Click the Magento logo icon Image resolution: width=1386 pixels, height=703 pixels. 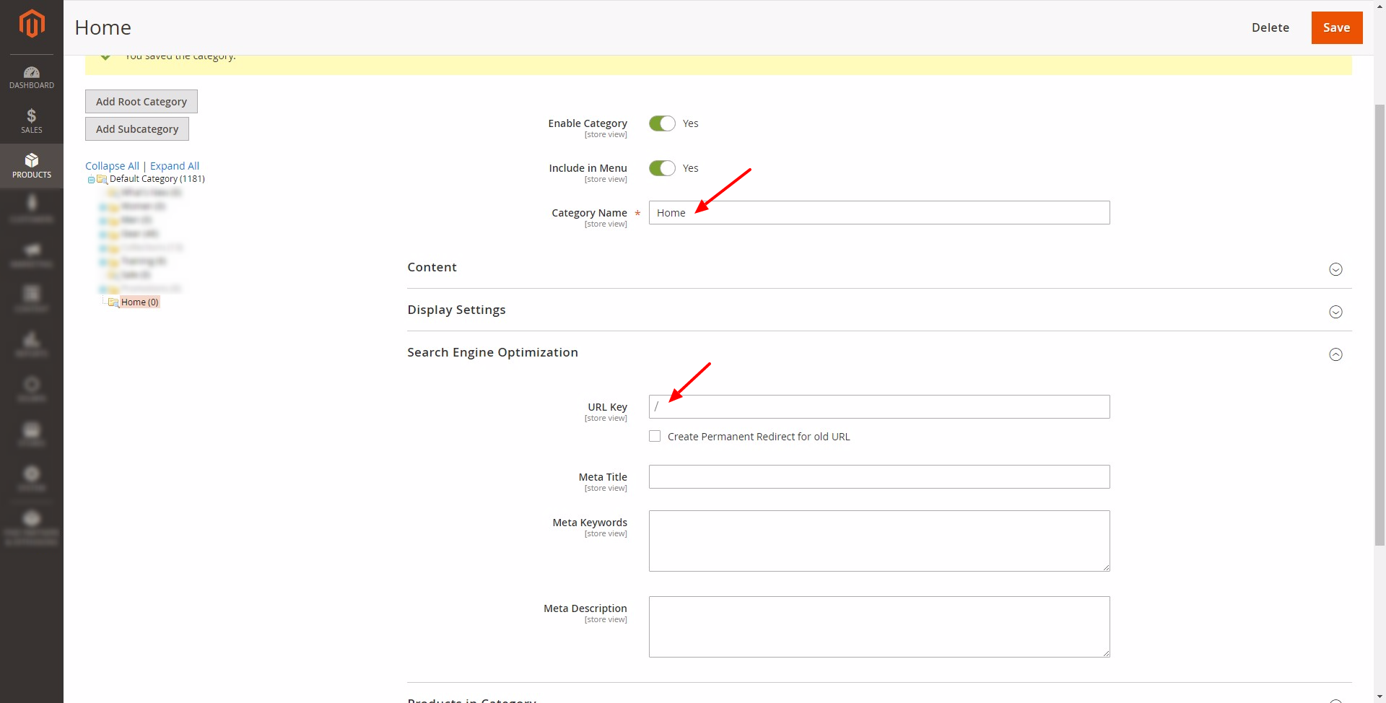pyautogui.click(x=32, y=24)
